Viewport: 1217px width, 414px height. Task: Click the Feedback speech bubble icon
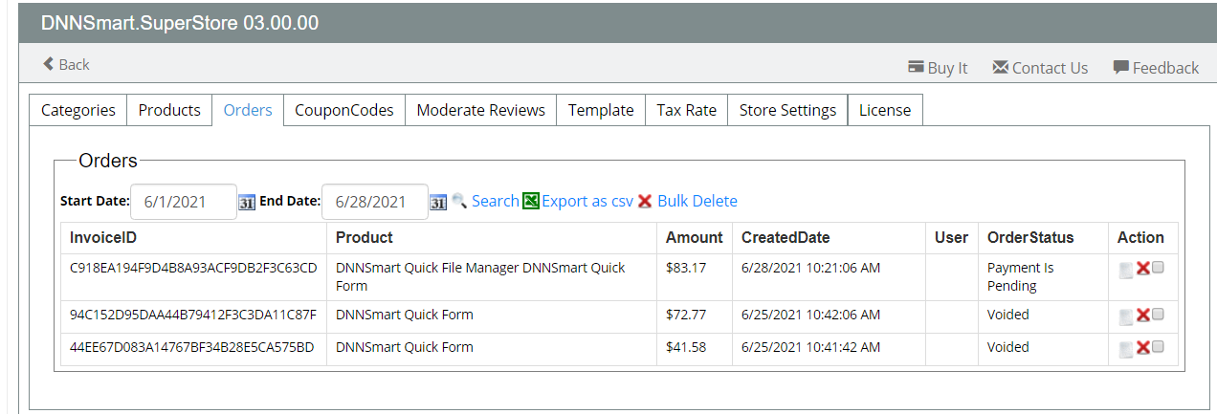click(x=1121, y=68)
